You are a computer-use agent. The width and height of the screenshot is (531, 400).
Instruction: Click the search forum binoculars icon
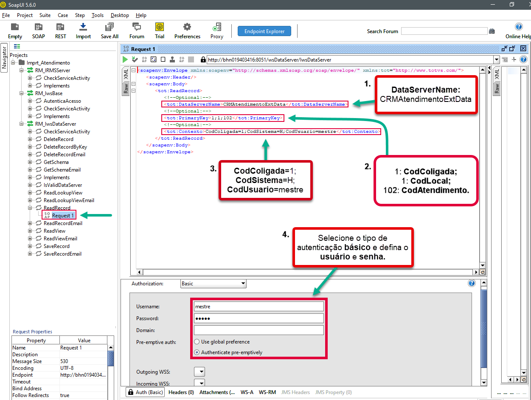(492, 31)
